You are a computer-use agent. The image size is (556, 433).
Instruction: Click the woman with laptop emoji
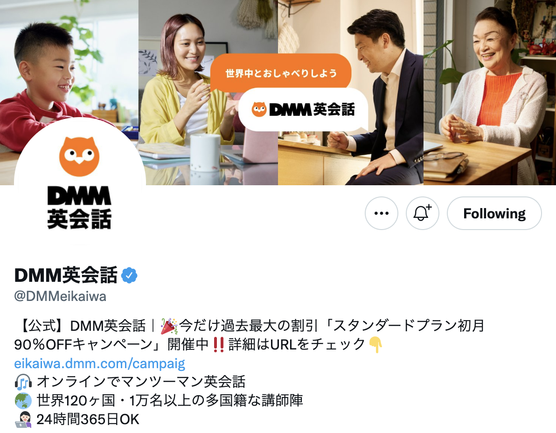pyautogui.click(x=23, y=419)
